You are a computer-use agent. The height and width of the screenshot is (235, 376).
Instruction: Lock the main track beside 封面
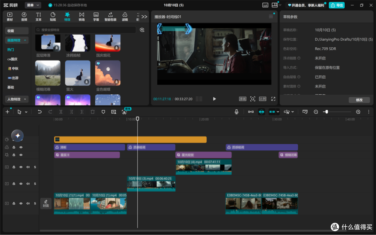click(x=14, y=203)
